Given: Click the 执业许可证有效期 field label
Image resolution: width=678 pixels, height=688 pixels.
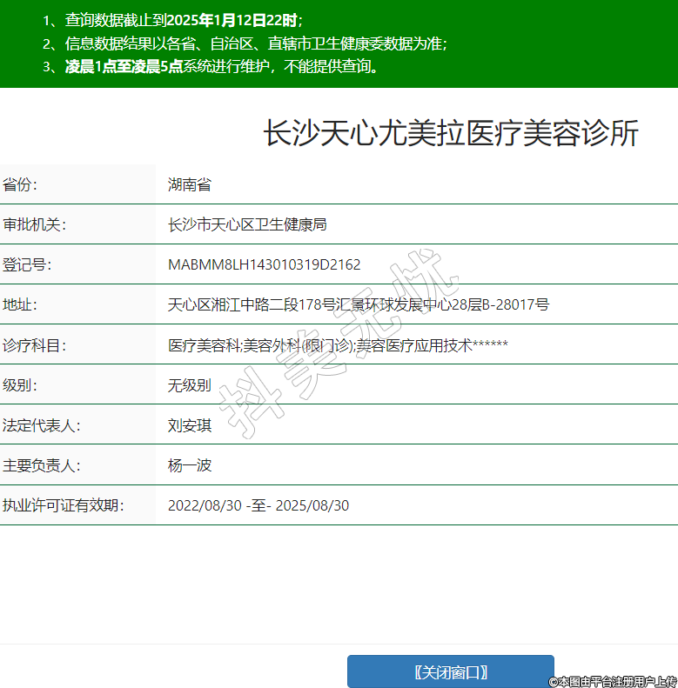Looking at the screenshot, I should 63,505.
